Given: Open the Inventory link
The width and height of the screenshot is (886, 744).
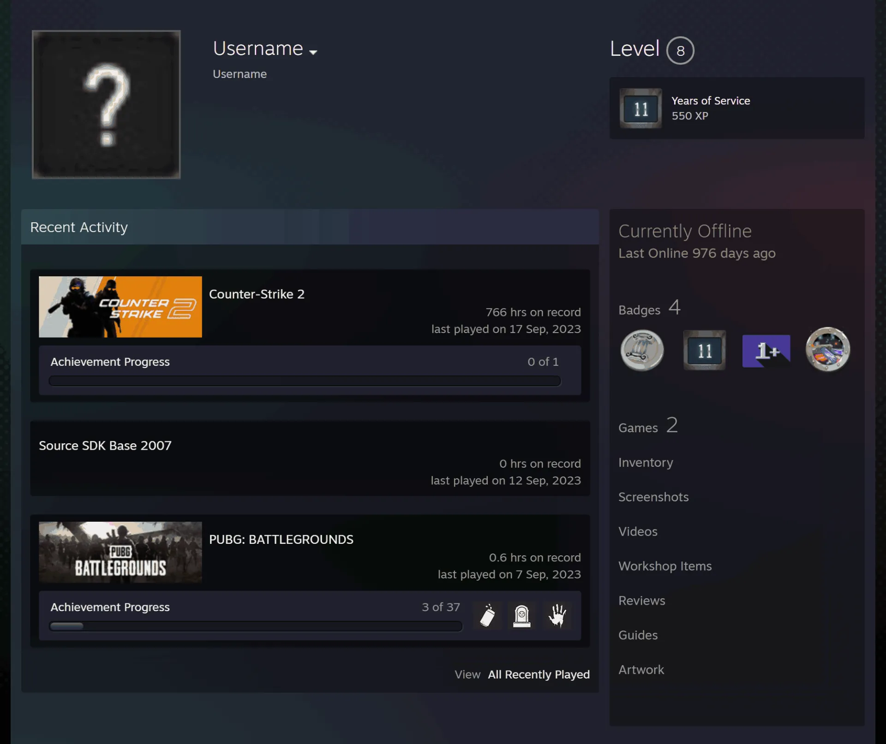Looking at the screenshot, I should coord(646,462).
